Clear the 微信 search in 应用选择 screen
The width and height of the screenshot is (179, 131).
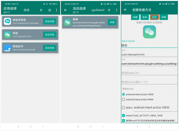point(41,10)
